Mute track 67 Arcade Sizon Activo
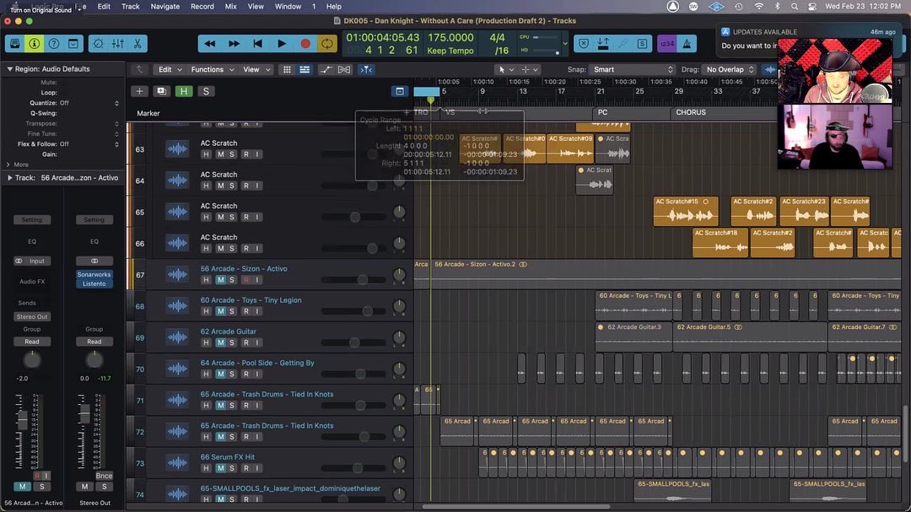This screenshot has width=911, height=512. pyautogui.click(x=220, y=280)
